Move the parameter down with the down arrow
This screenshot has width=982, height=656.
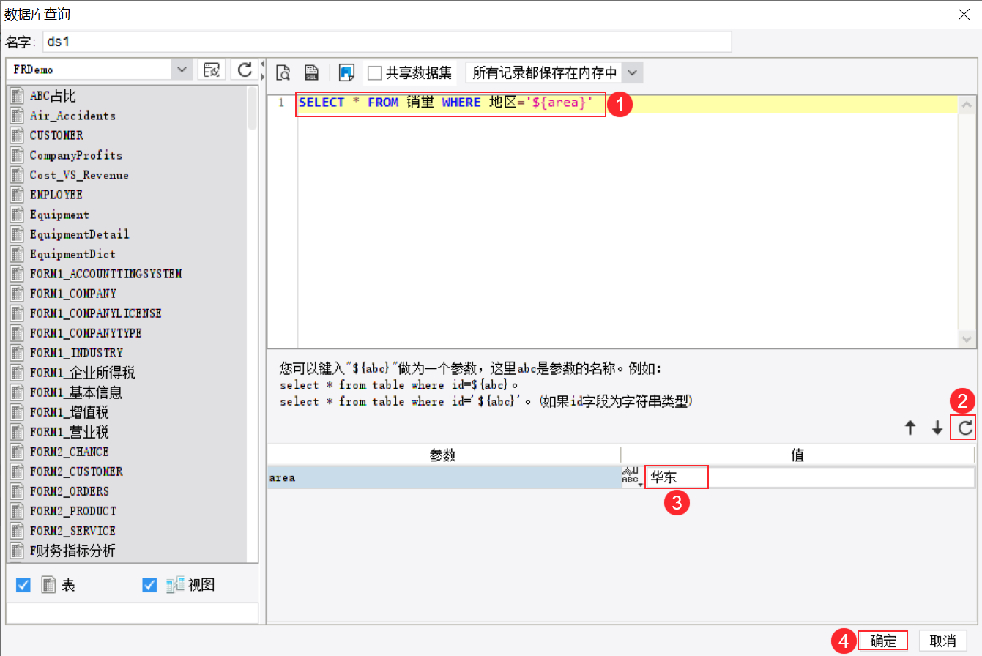click(937, 428)
